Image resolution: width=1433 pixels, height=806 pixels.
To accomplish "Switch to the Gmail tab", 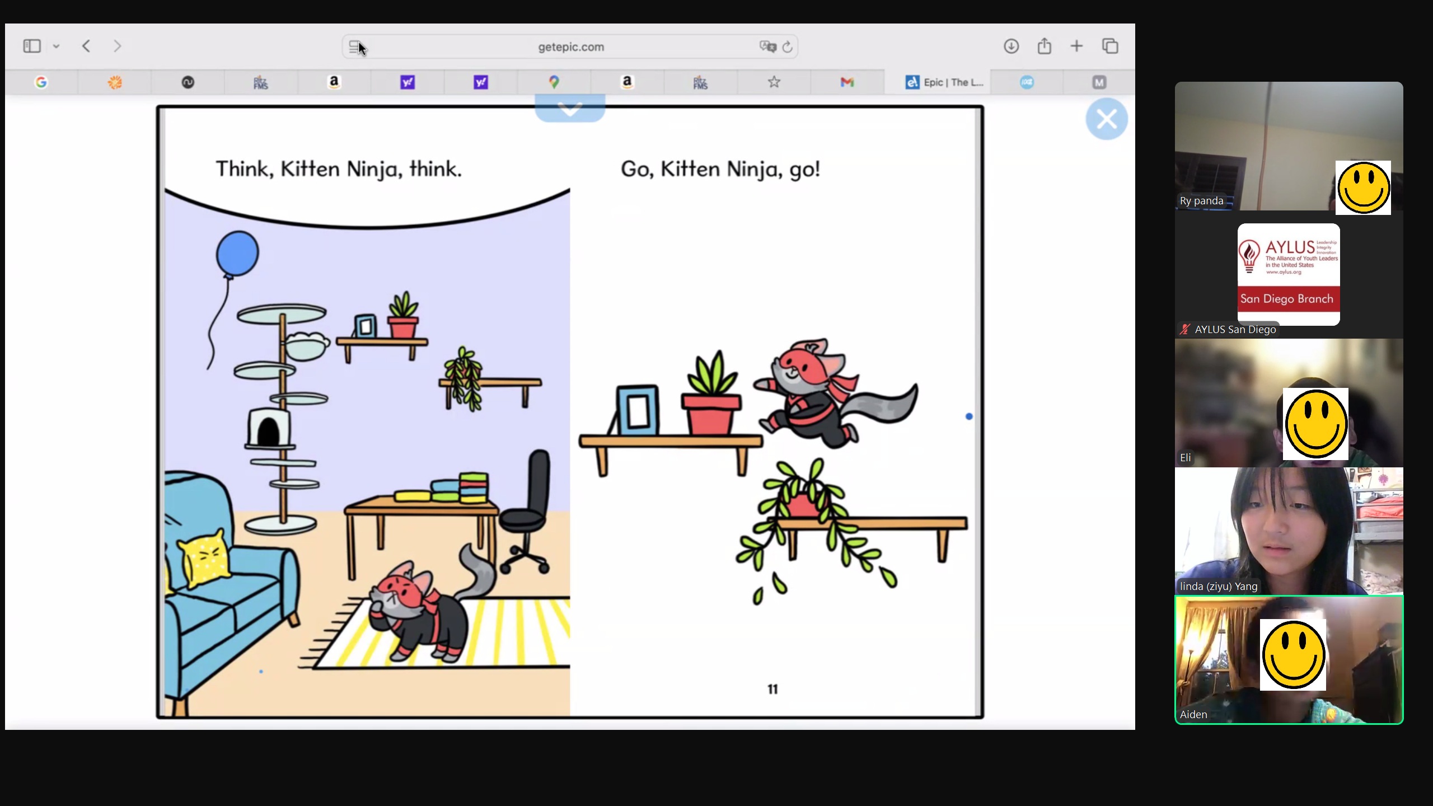I will (x=847, y=82).
